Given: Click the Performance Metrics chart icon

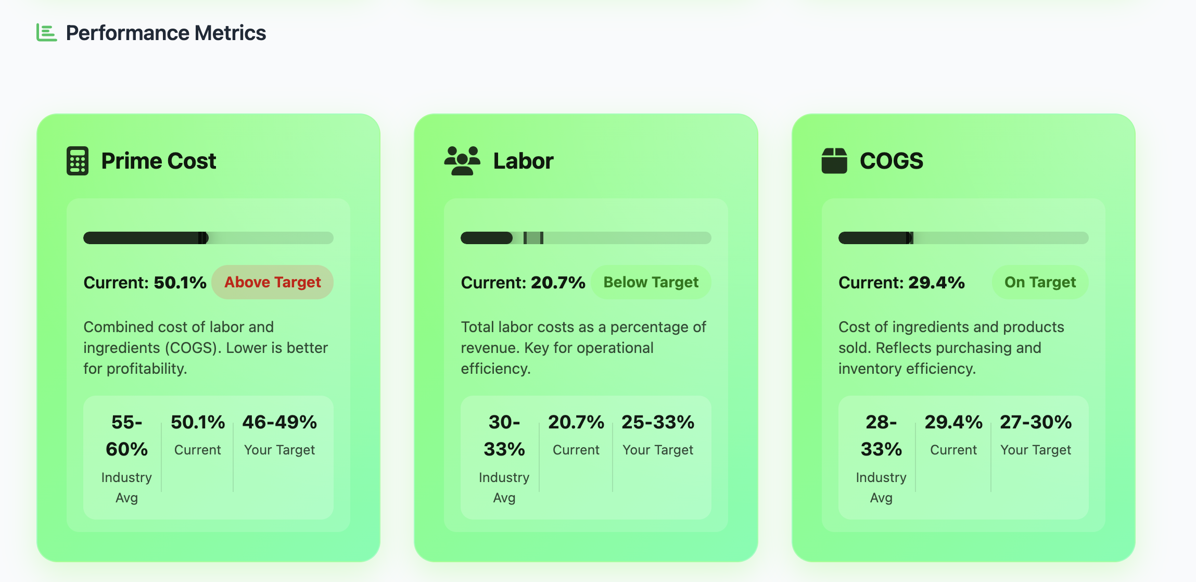Looking at the screenshot, I should pos(46,33).
